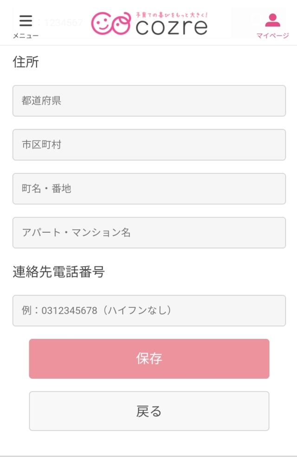Tap the メニュー label under hamburger icon
Image resolution: width=297 pixels, height=472 pixels.
click(x=26, y=36)
